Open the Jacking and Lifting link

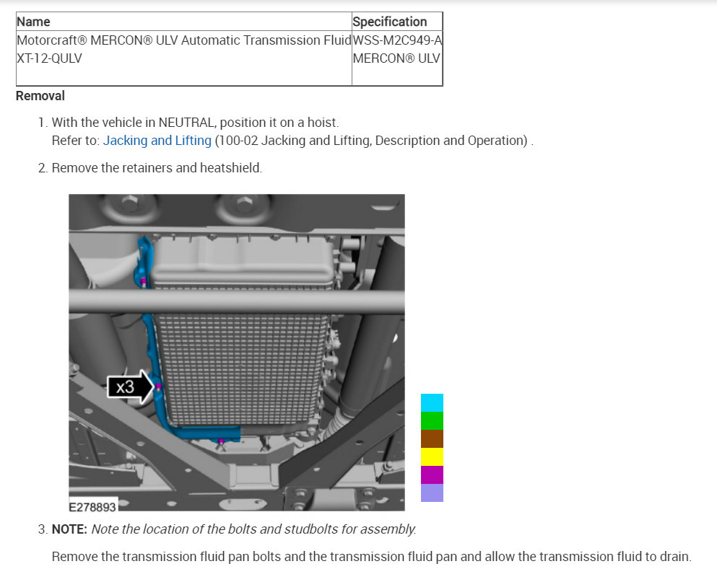(x=157, y=141)
